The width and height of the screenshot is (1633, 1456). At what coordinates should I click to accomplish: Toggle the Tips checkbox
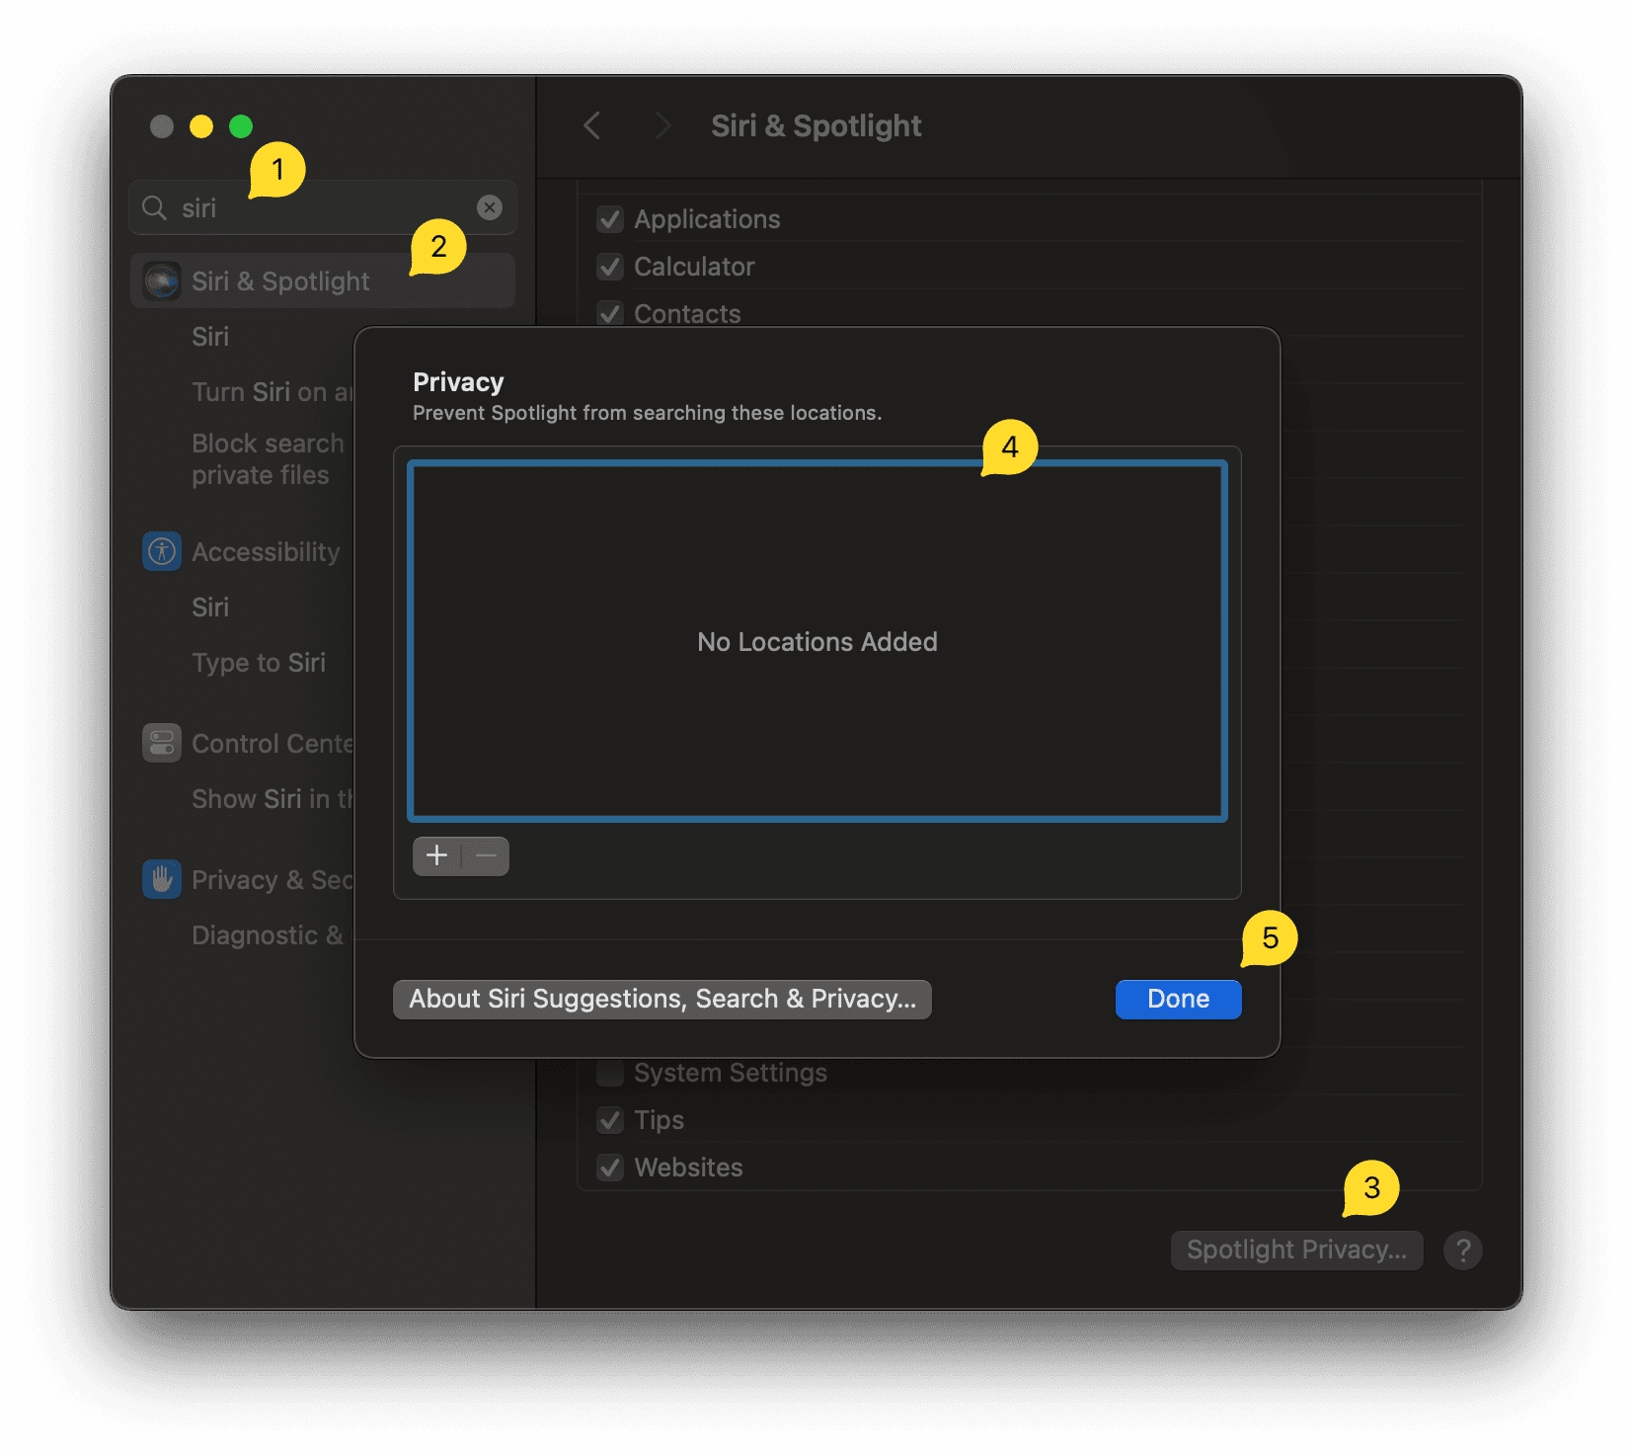[610, 1120]
